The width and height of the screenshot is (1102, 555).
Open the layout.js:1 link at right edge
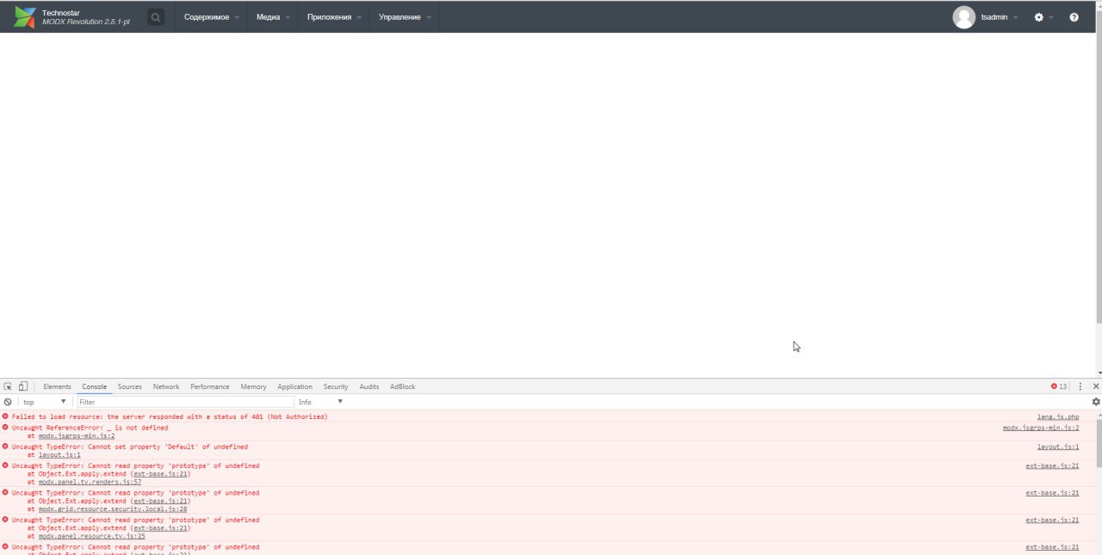tap(1057, 447)
